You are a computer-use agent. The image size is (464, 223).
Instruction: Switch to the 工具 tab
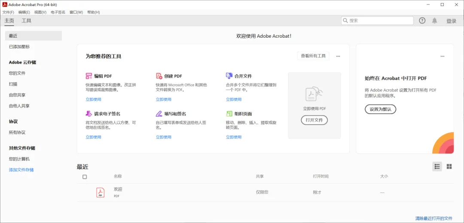(27, 21)
